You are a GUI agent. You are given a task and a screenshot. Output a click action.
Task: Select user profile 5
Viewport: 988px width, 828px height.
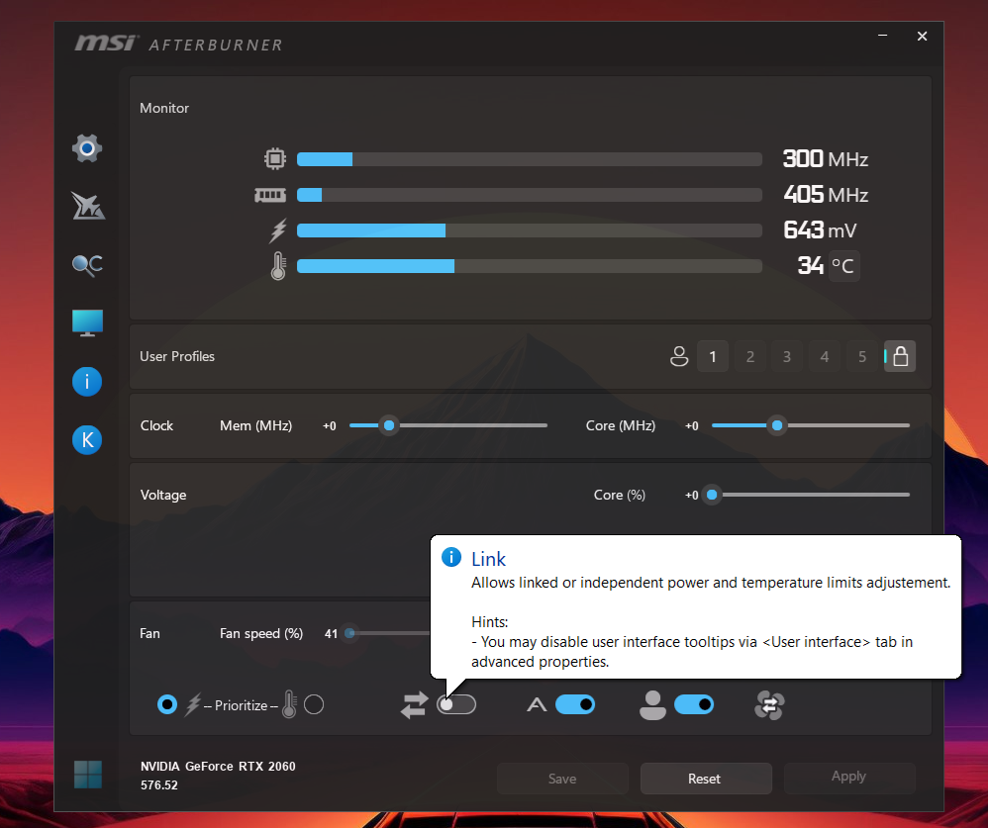click(x=862, y=356)
